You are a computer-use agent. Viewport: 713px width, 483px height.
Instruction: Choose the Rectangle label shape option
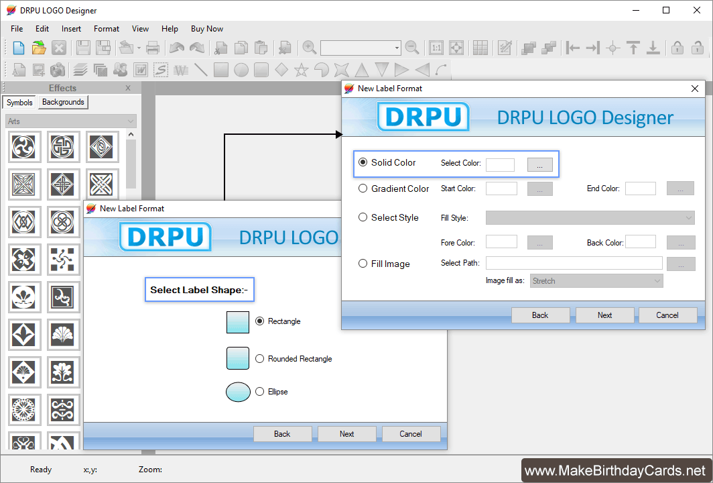[x=259, y=321]
